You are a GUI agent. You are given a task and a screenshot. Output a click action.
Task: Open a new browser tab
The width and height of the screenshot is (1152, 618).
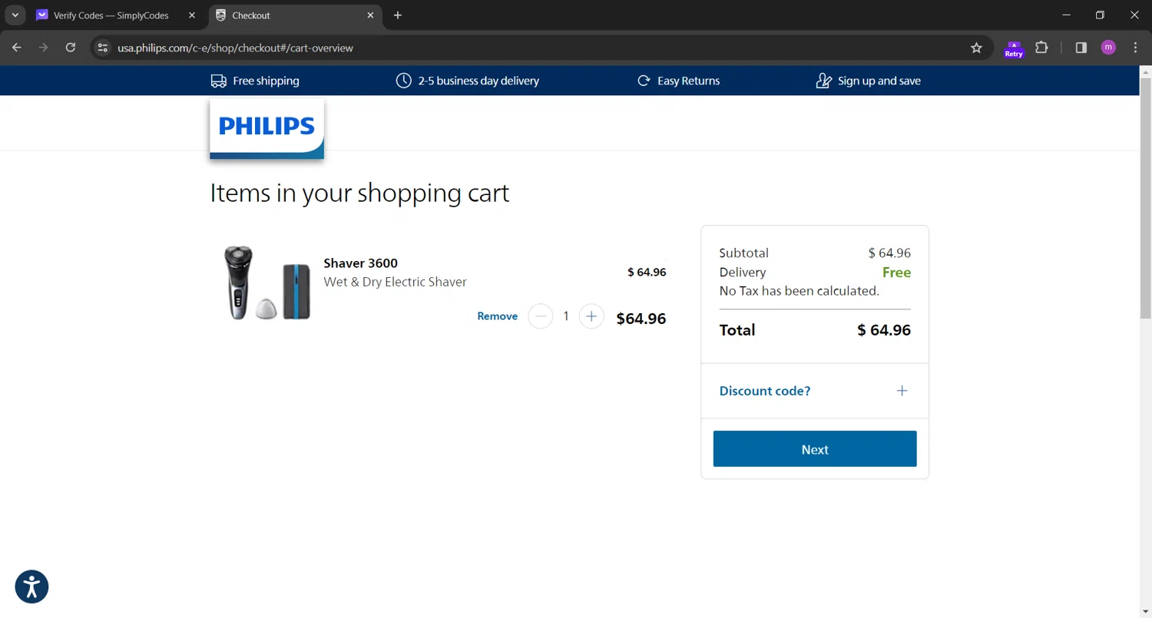point(397,15)
